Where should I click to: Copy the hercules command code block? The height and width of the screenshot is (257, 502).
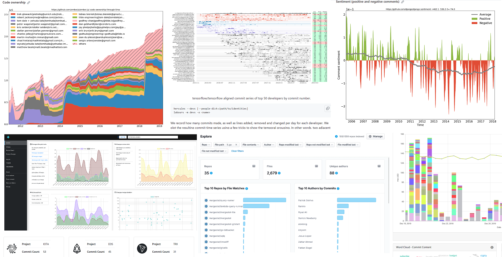[327, 109]
